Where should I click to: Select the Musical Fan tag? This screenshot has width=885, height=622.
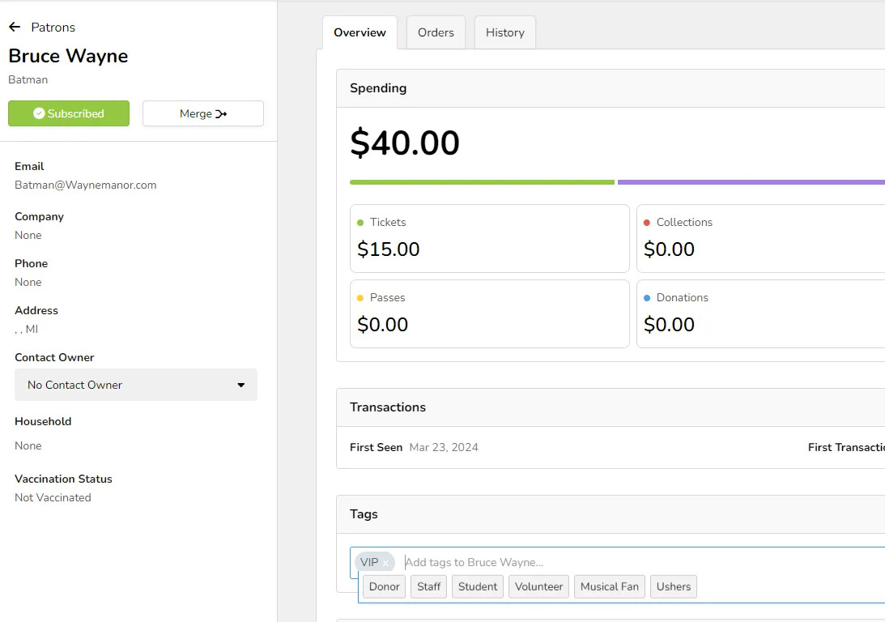[610, 586]
